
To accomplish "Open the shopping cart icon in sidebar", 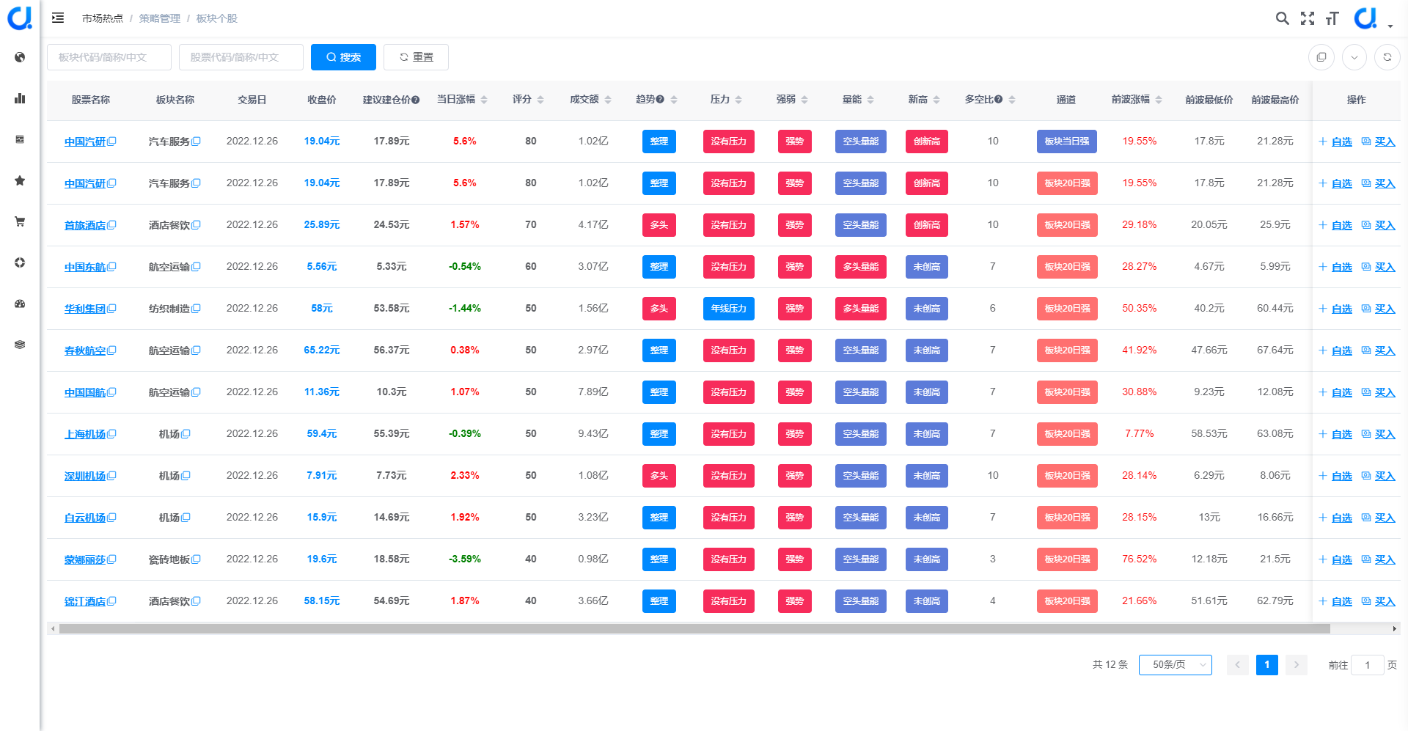I will (20, 221).
